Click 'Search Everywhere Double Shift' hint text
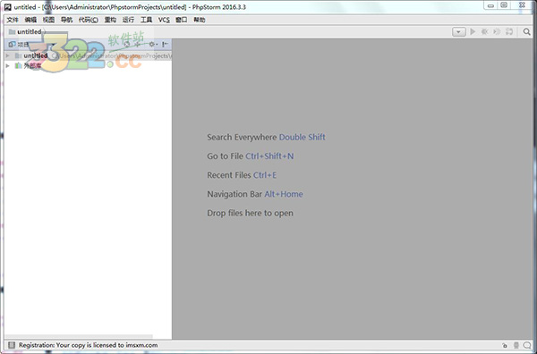 pyautogui.click(x=266, y=137)
